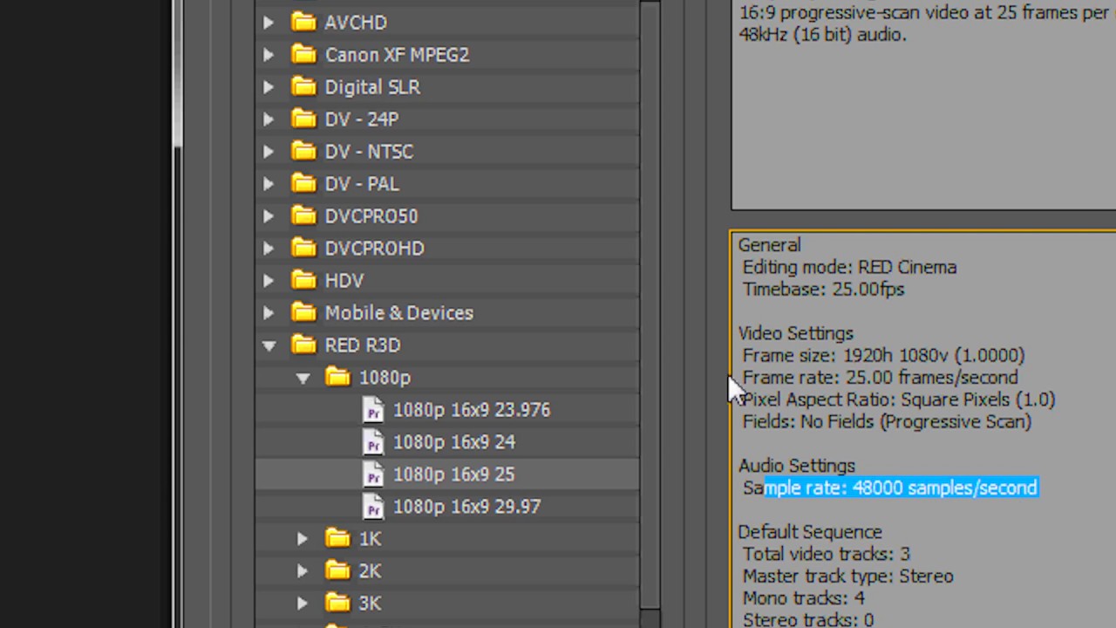Select the DV - PAL label
The width and height of the screenshot is (1116, 628).
362,184
